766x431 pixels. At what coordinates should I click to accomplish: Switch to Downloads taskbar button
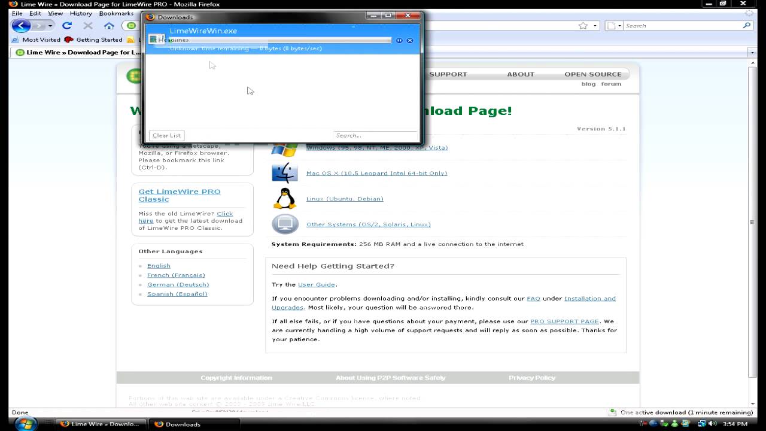pyautogui.click(x=194, y=424)
